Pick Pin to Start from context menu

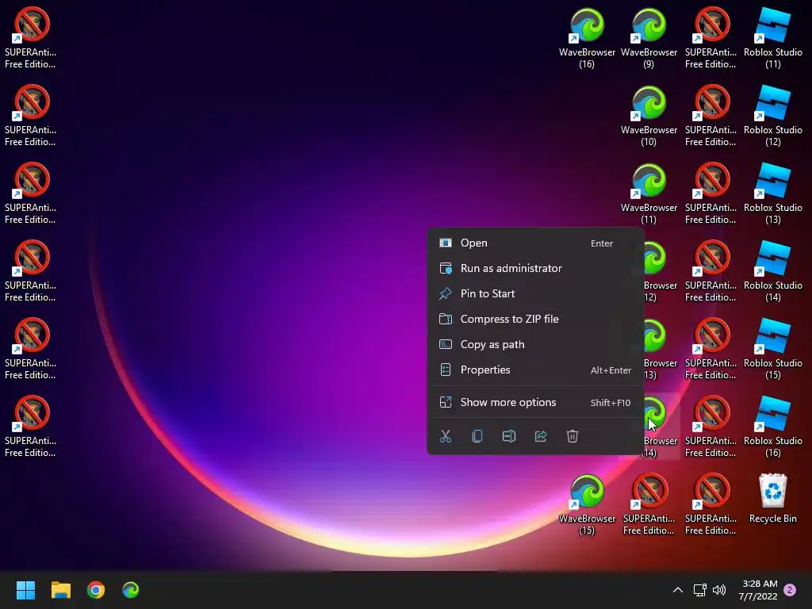[535, 293]
